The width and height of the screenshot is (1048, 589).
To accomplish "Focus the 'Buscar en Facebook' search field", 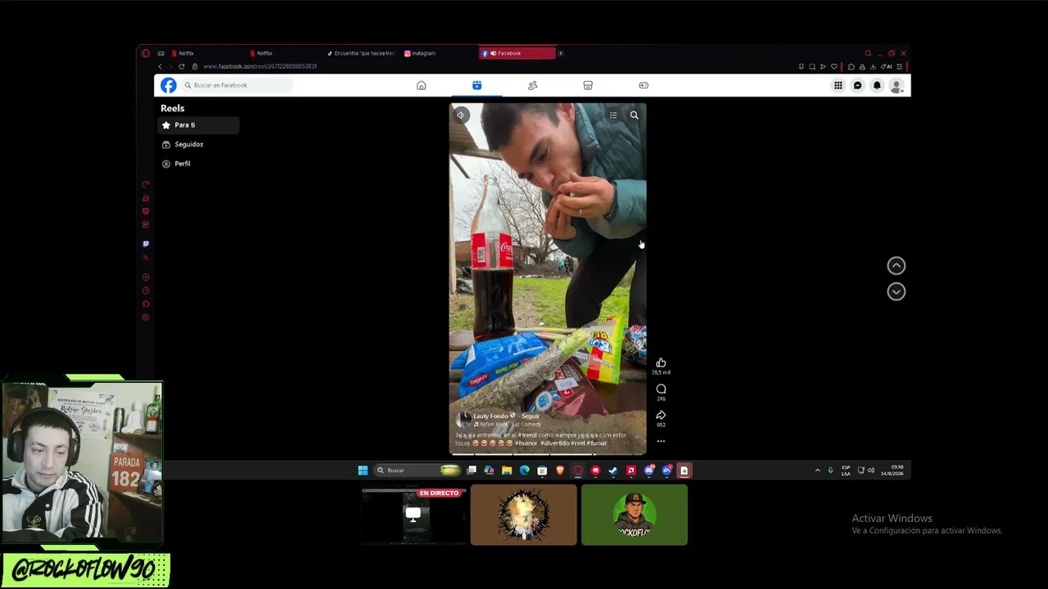I will (237, 85).
